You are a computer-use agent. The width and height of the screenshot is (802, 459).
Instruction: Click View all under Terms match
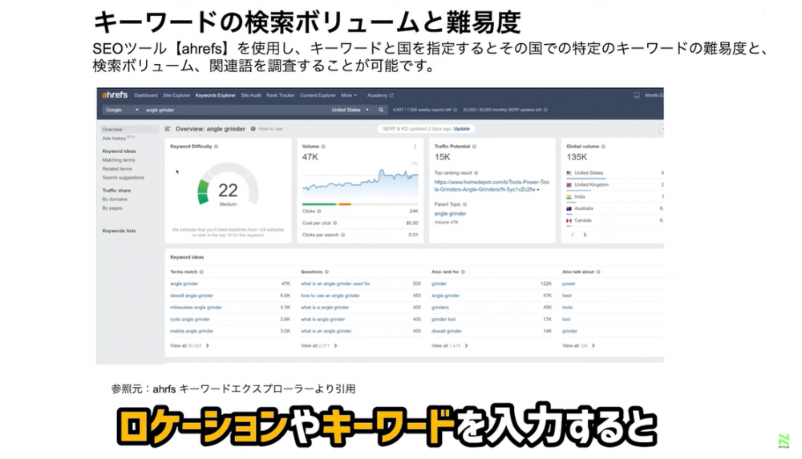pos(189,346)
